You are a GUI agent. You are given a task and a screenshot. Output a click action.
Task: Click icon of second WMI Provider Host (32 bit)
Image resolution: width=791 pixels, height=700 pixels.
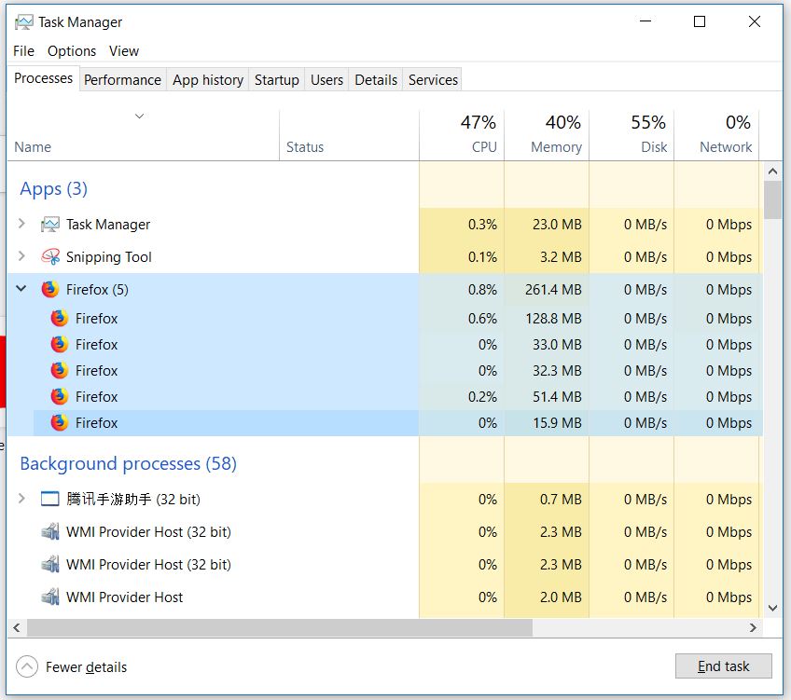click(x=50, y=565)
